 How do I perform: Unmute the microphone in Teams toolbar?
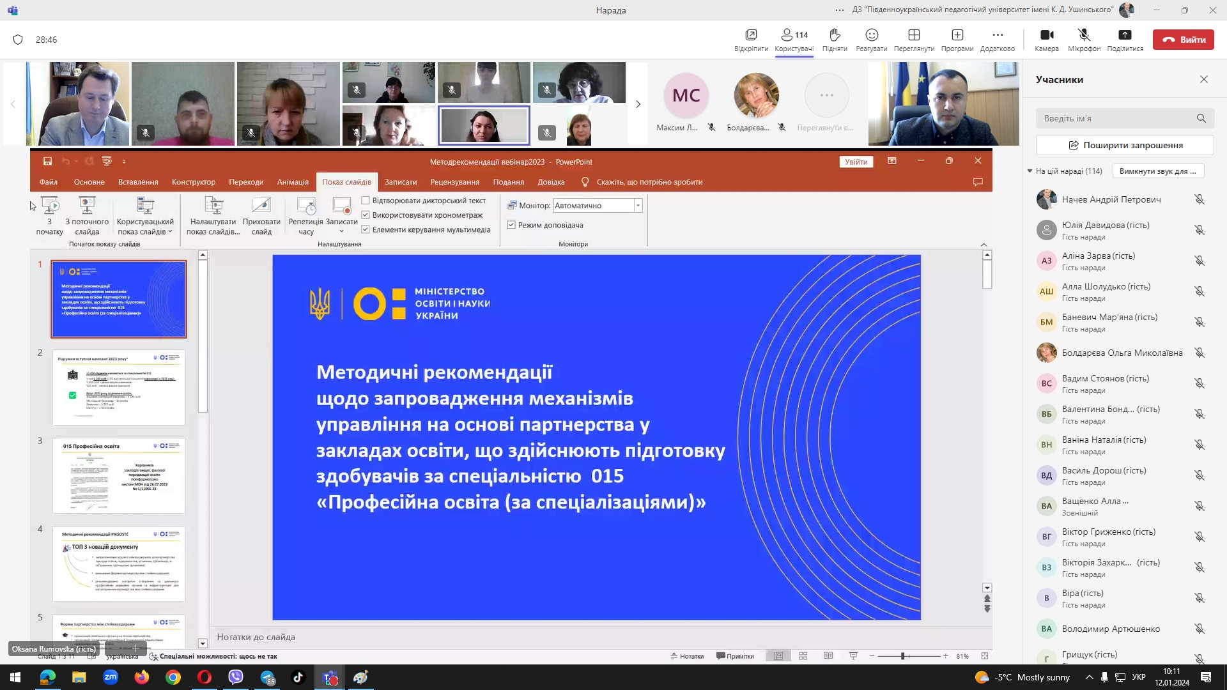1083,35
